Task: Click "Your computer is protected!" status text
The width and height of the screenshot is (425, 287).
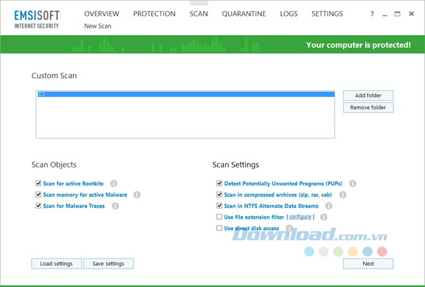Action: (359, 45)
